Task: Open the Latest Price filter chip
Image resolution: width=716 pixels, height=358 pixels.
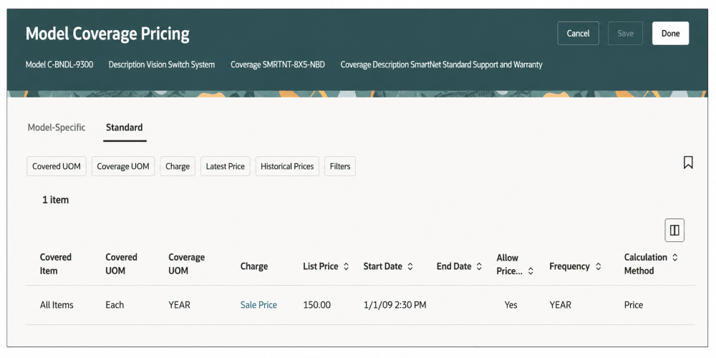Action: click(225, 166)
